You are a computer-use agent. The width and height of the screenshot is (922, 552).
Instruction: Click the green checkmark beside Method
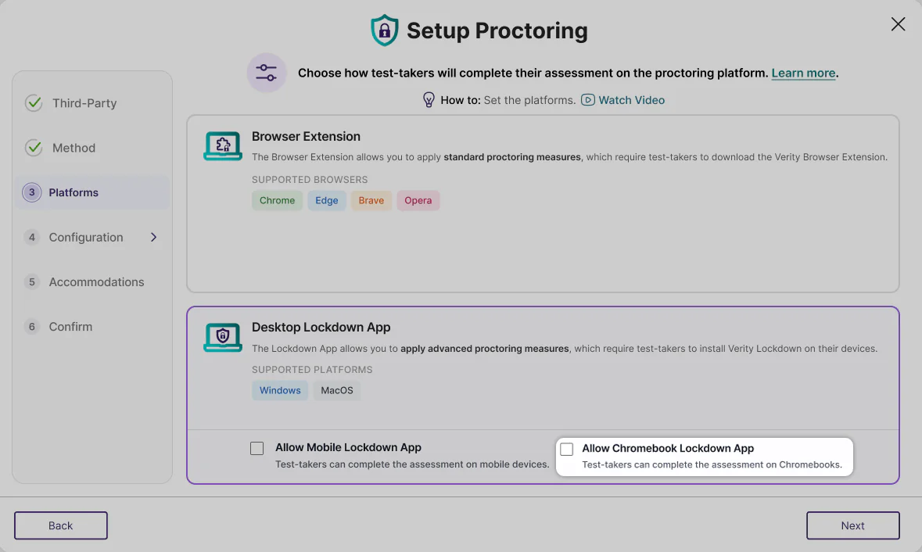pos(34,147)
